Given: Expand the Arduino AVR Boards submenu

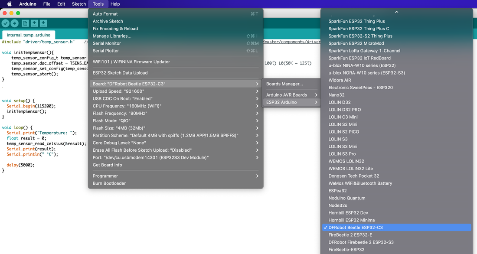Looking at the screenshot, I should (291, 95).
